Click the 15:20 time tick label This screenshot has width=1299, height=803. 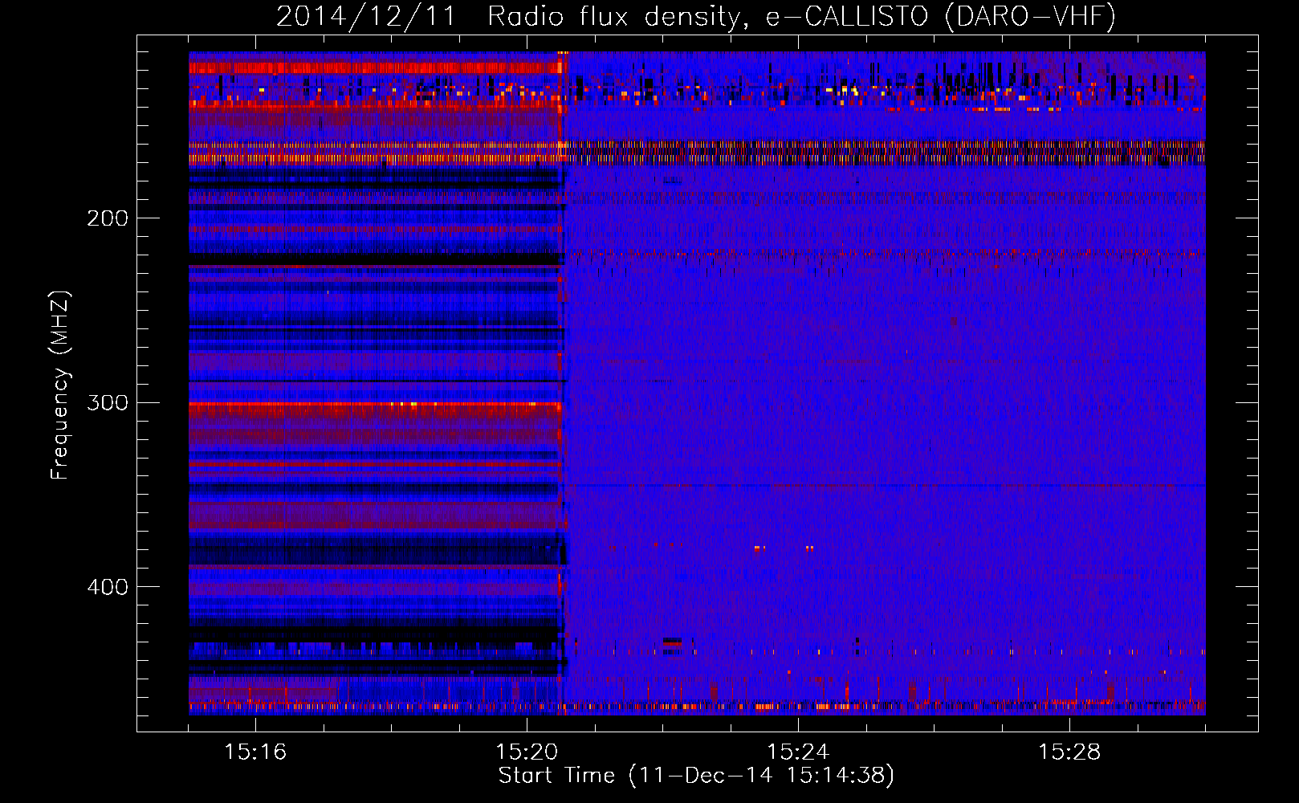click(x=527, y=752)
